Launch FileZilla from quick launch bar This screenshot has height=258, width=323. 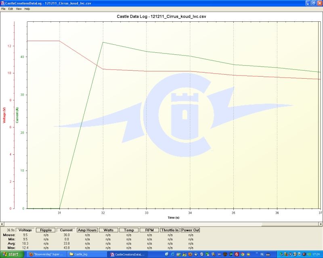pos(237,254)
